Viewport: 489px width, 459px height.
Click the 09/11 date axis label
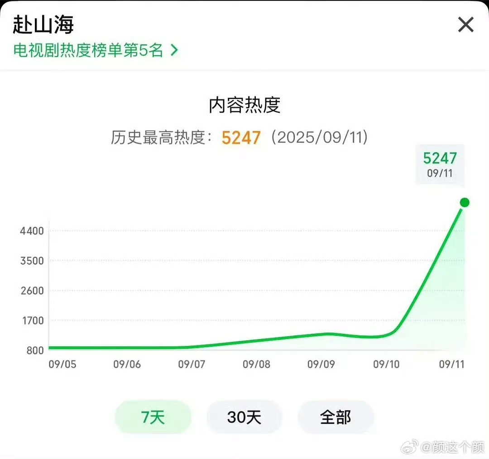[x=451, y=364]
